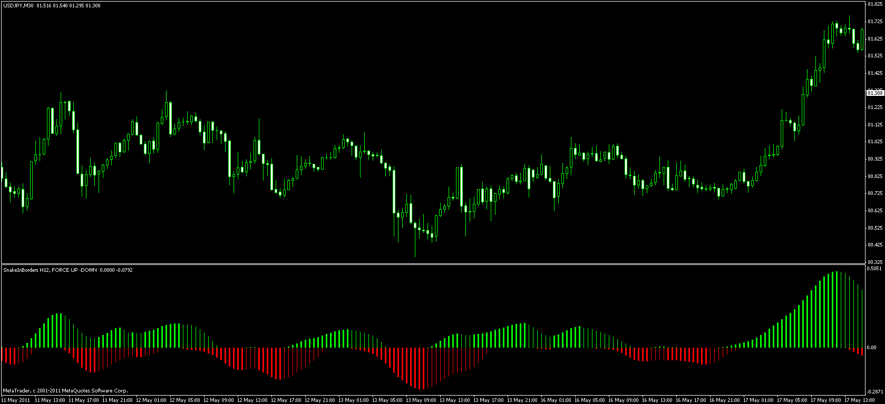Click the 81.025 price level on axis

875,142
